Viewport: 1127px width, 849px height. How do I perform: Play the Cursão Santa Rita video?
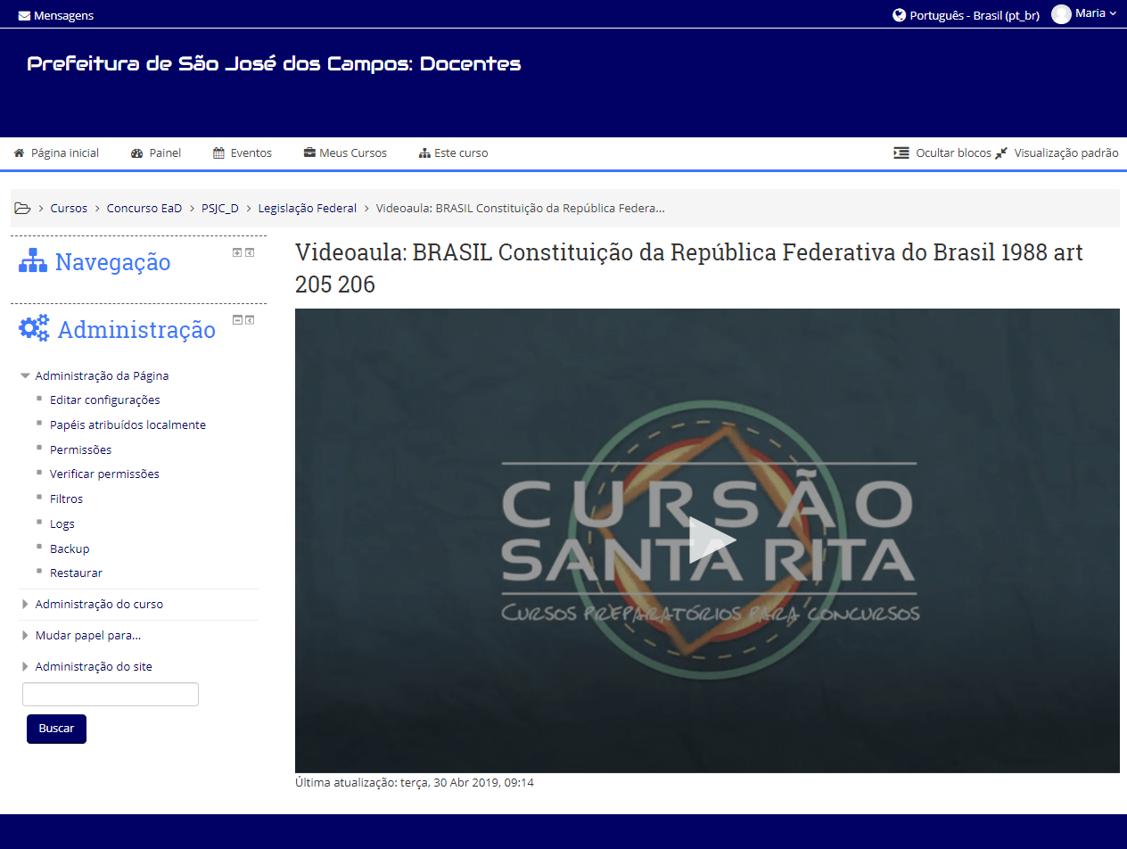pyautogui.click(x=712, y=540)
